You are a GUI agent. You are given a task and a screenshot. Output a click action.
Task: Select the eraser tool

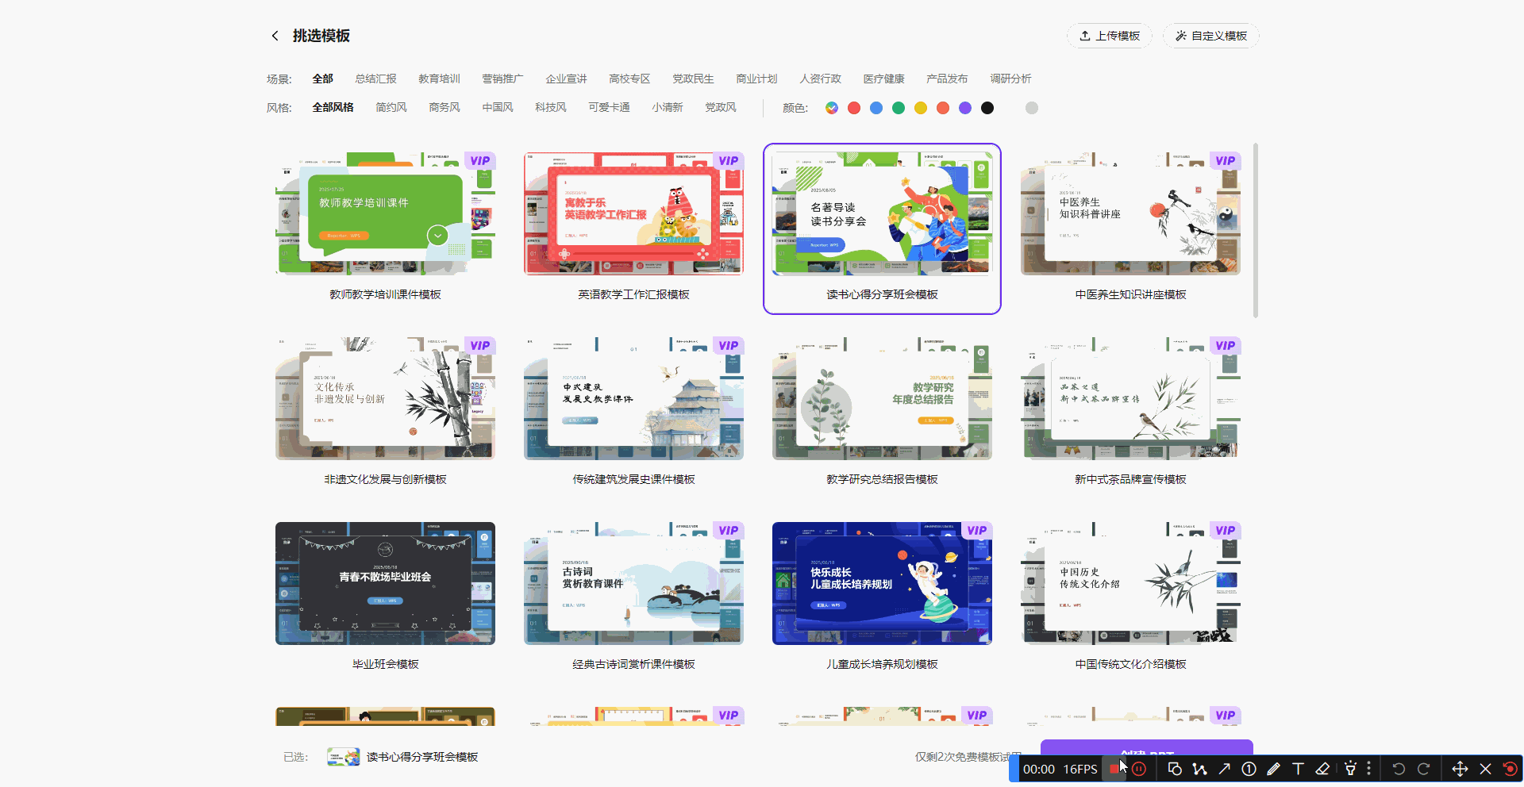pos(1322,769)
